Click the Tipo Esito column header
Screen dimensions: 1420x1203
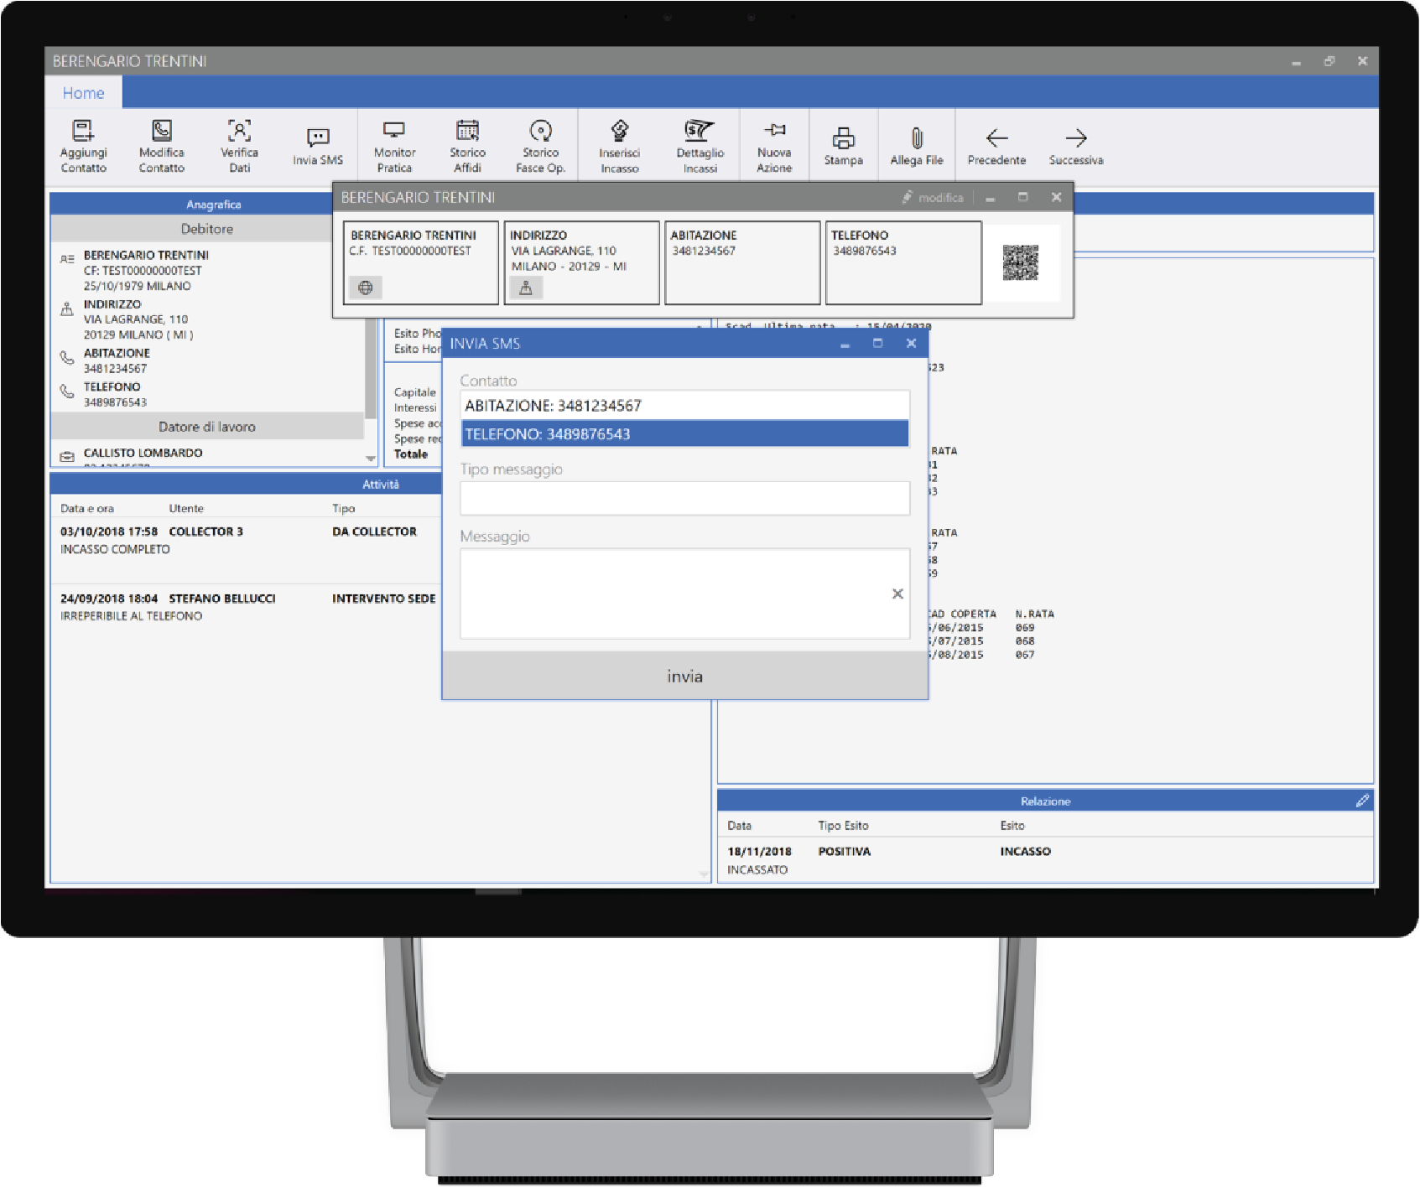pos(843,826)
